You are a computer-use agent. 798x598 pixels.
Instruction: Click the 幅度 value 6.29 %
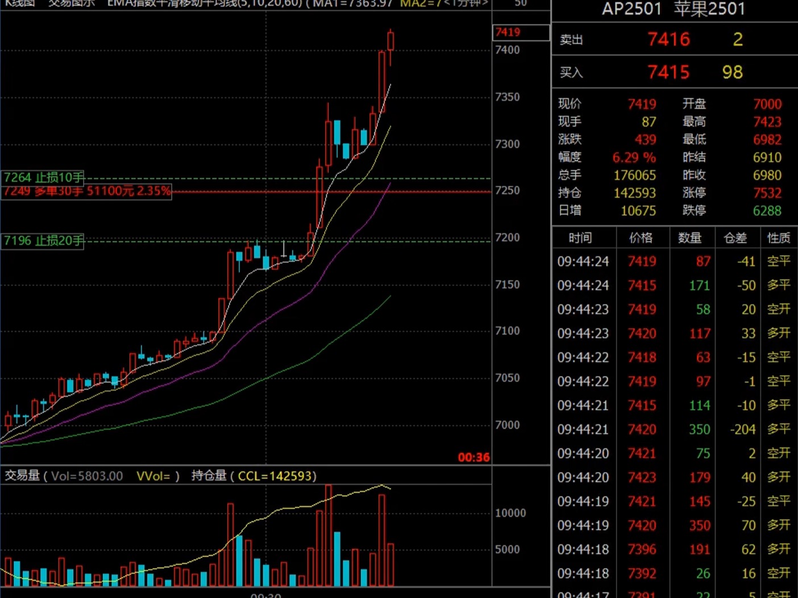[x=634, y=157]
